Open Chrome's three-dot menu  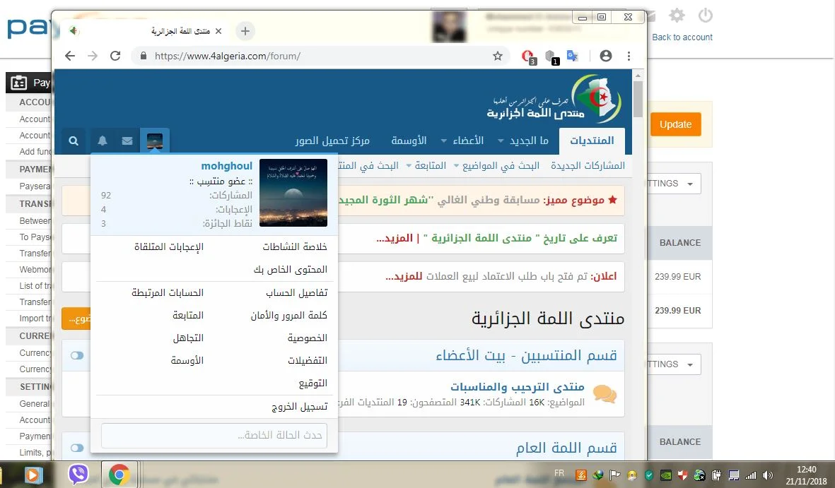[629, 56]
